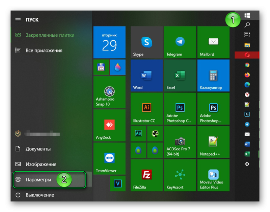Open the Mailbird tile
The image size is (270, 212).
(214, 42)
